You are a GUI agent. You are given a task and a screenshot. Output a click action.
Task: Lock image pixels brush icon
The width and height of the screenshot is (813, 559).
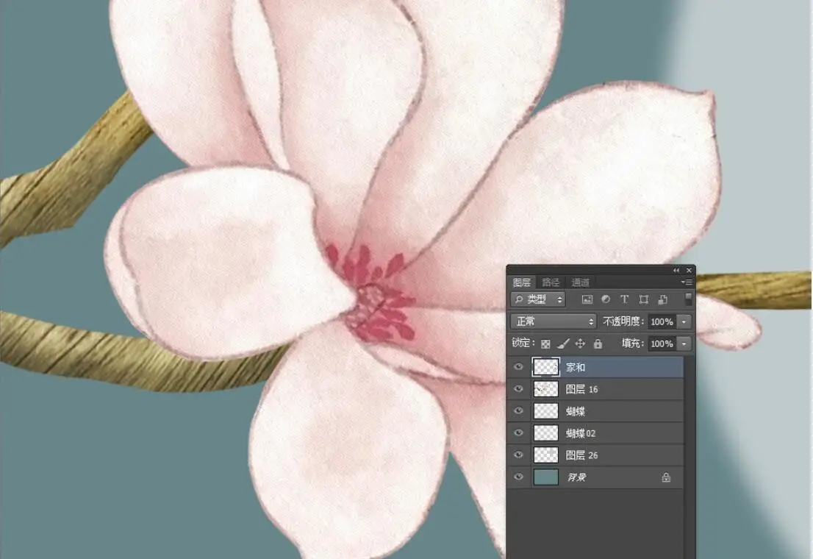[x=563, y=343]
